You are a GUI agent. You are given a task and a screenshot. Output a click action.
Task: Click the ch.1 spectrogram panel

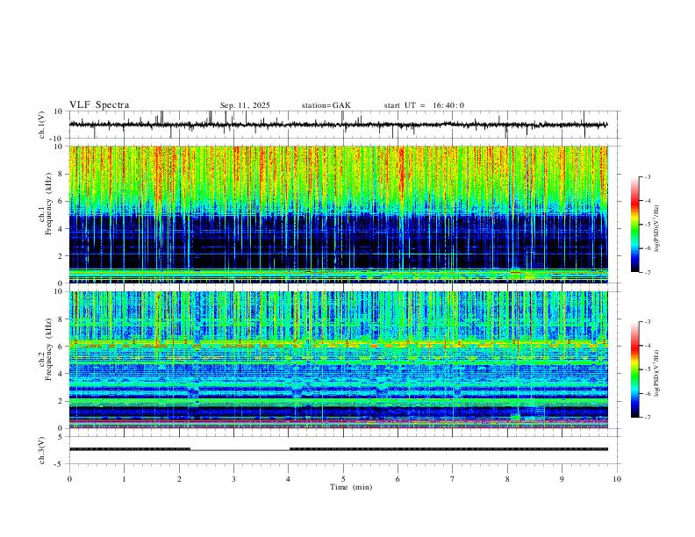point(338,214)
